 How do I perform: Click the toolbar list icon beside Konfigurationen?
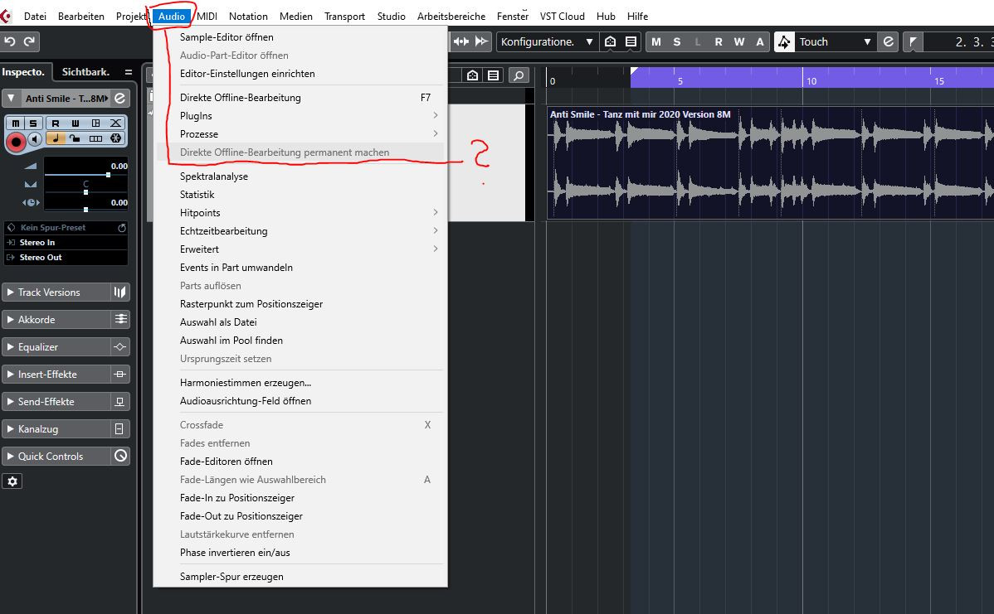tap(631, 41)
